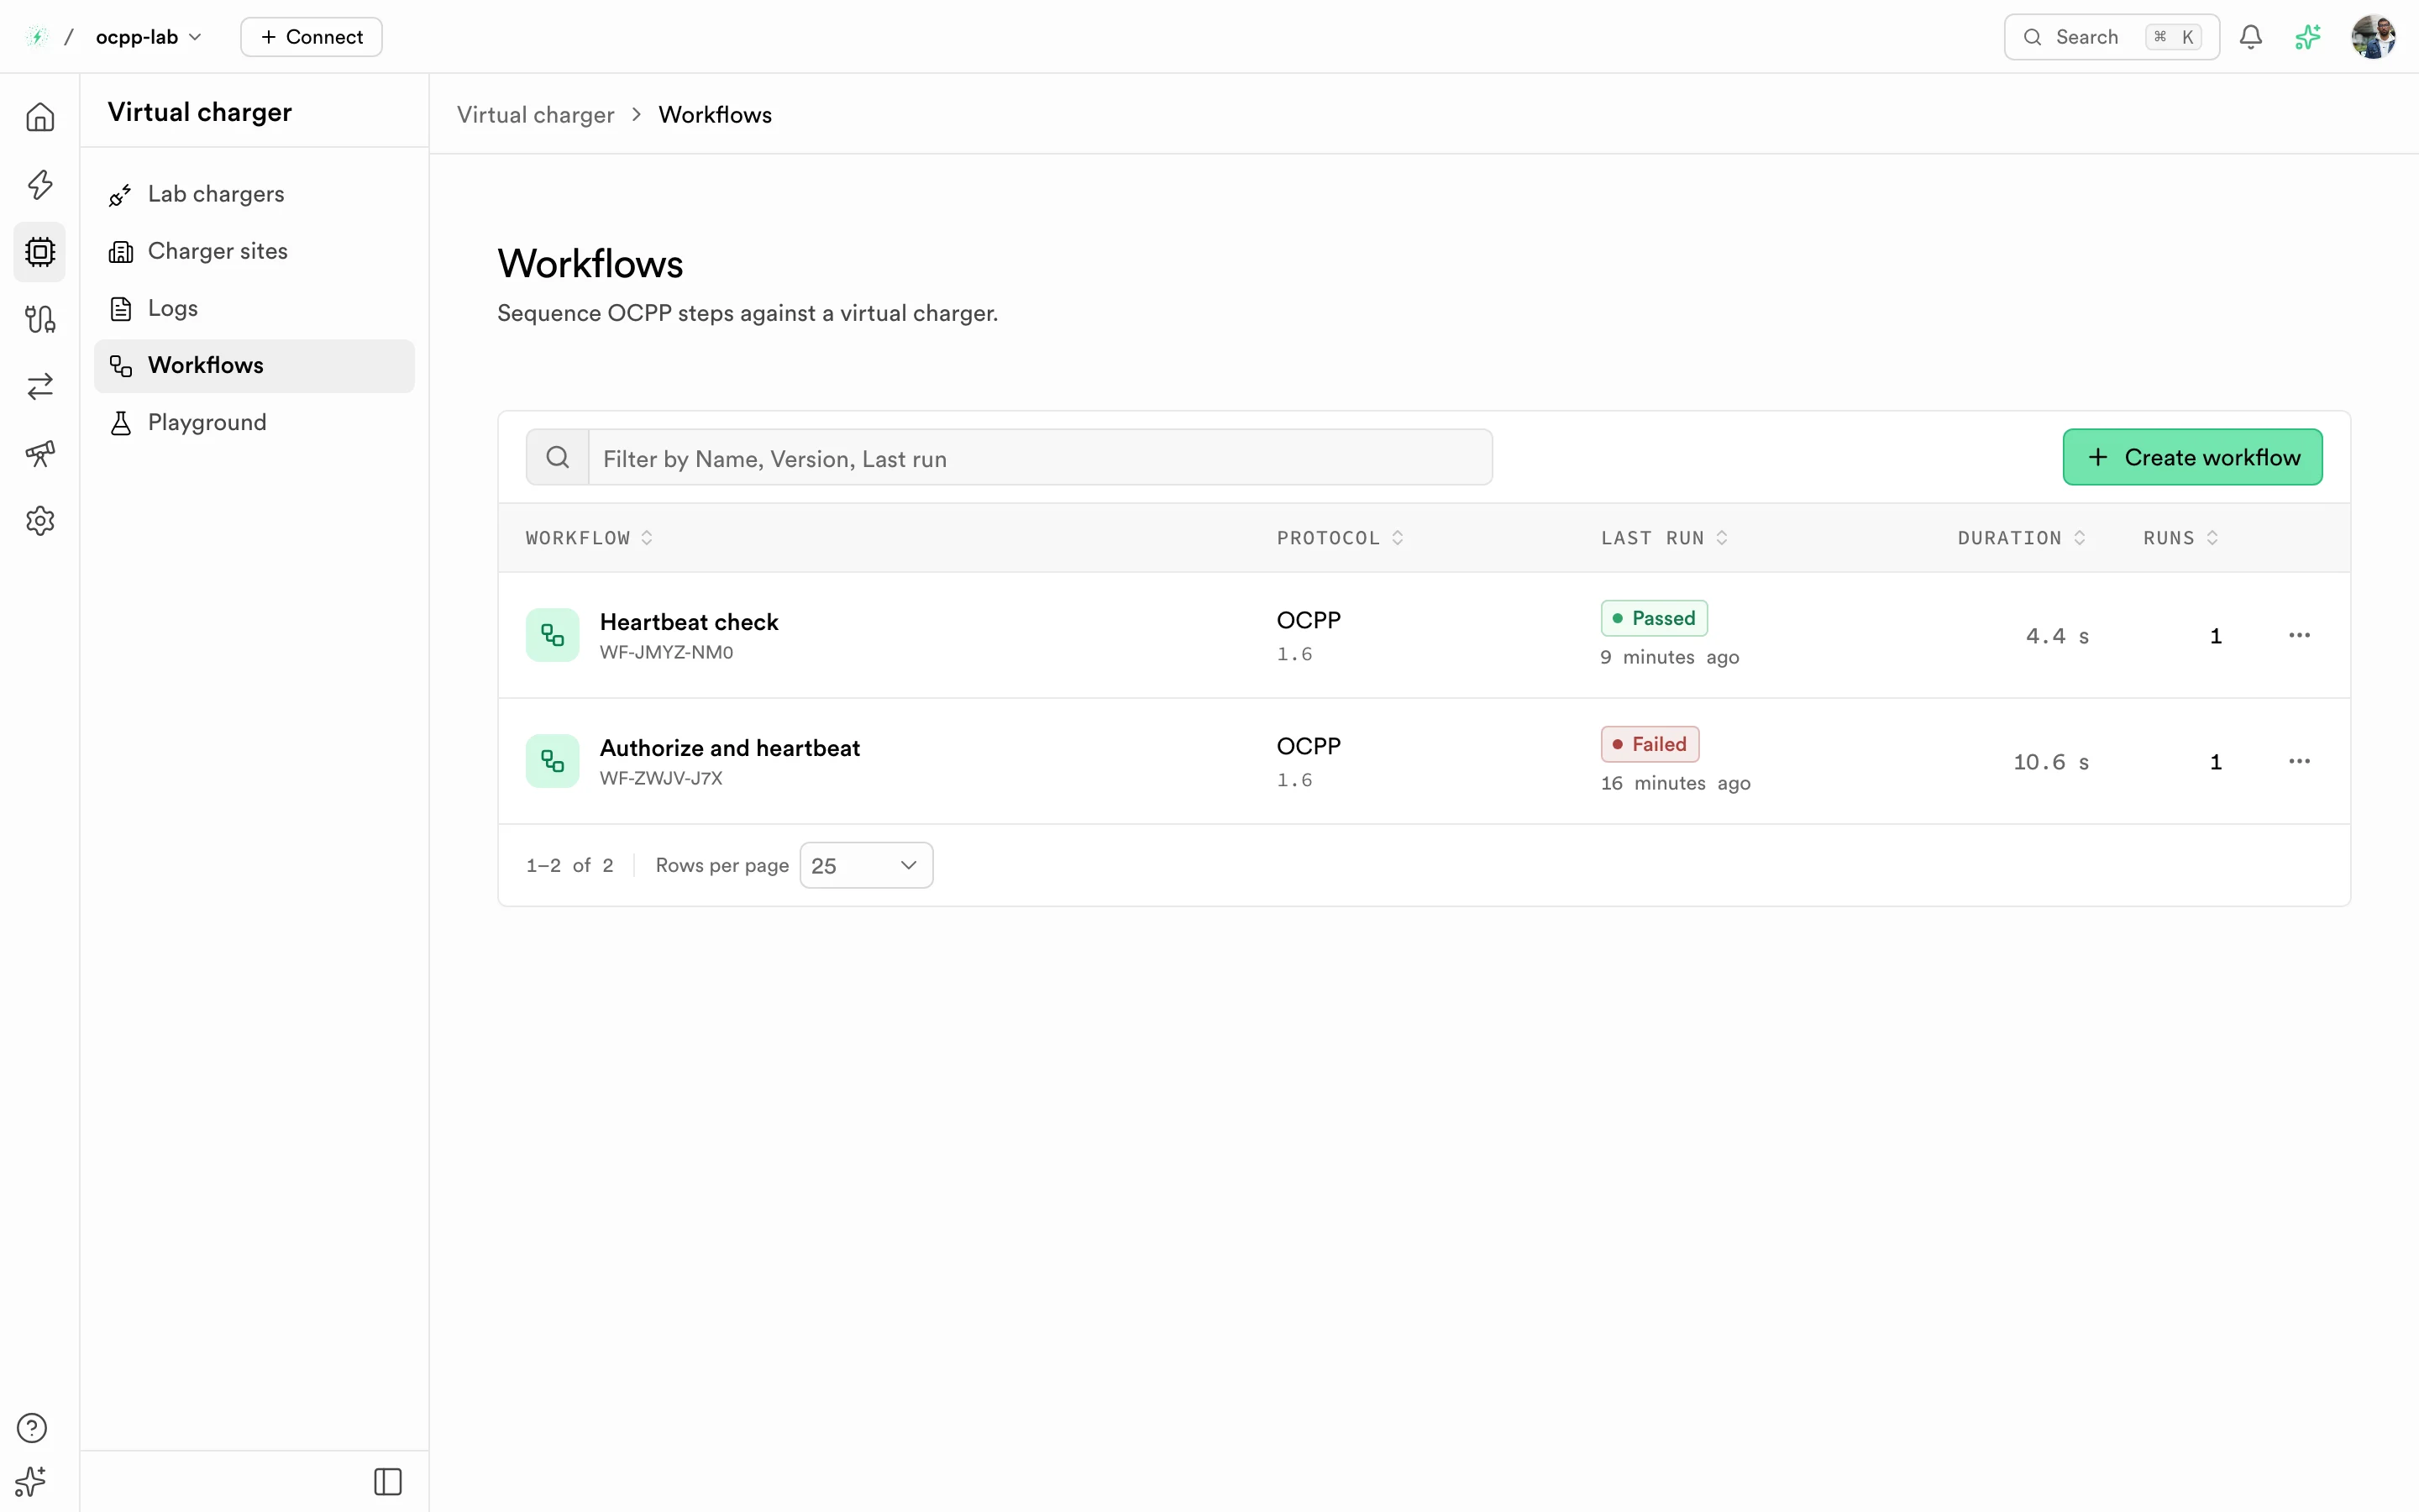Click the Heartbeat check workflow icon

click(x=553, y=635)
